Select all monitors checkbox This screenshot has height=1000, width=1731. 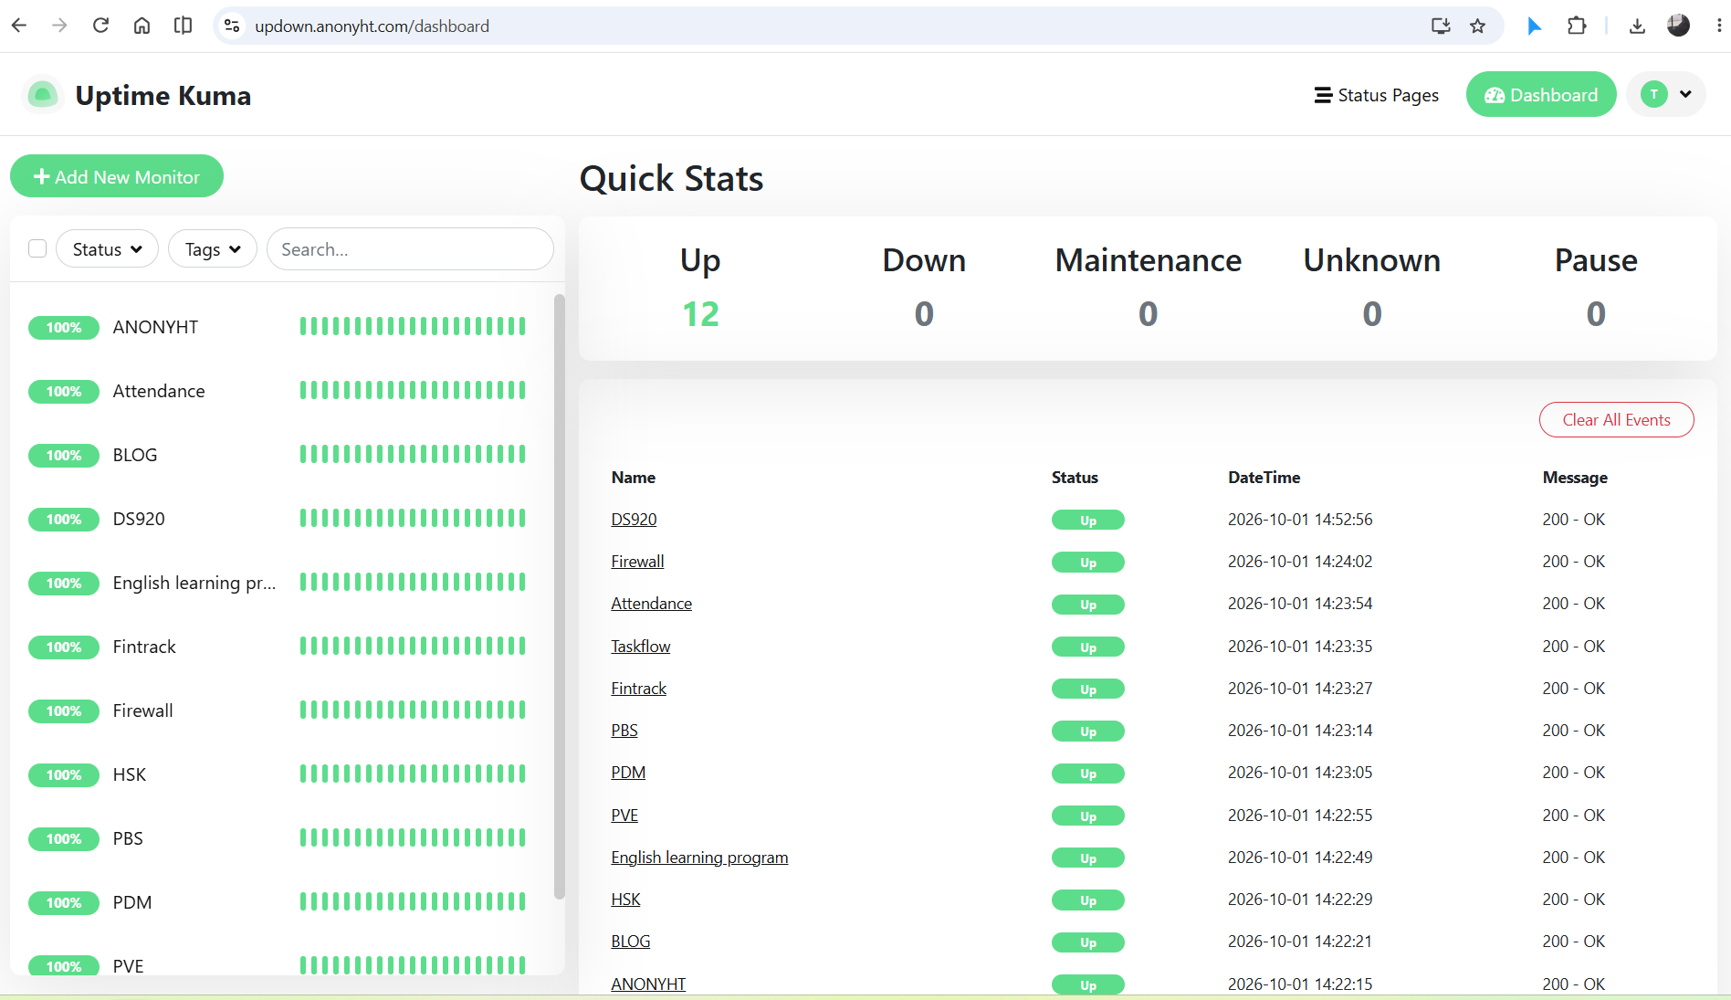tap(37, 248)
